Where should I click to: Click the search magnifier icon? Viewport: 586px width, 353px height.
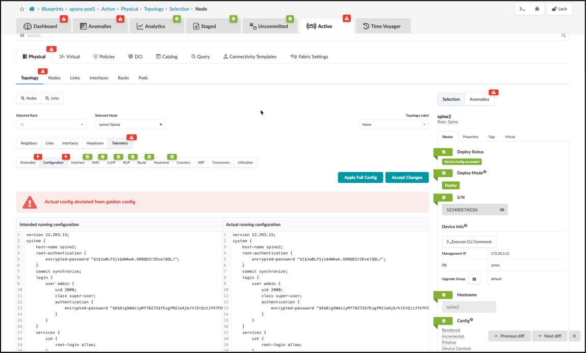pos(564,36)
